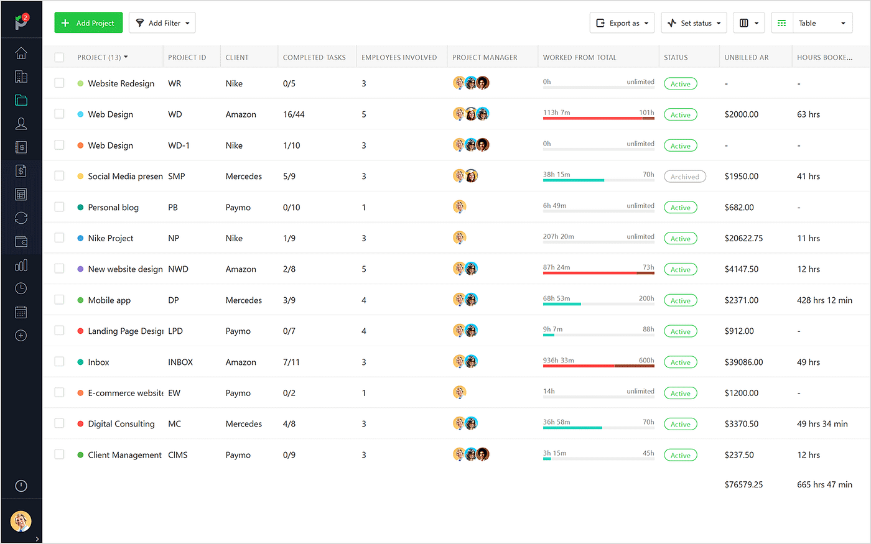
Task: Expand the Set status dropdown
Action: [x=694, y=22]
